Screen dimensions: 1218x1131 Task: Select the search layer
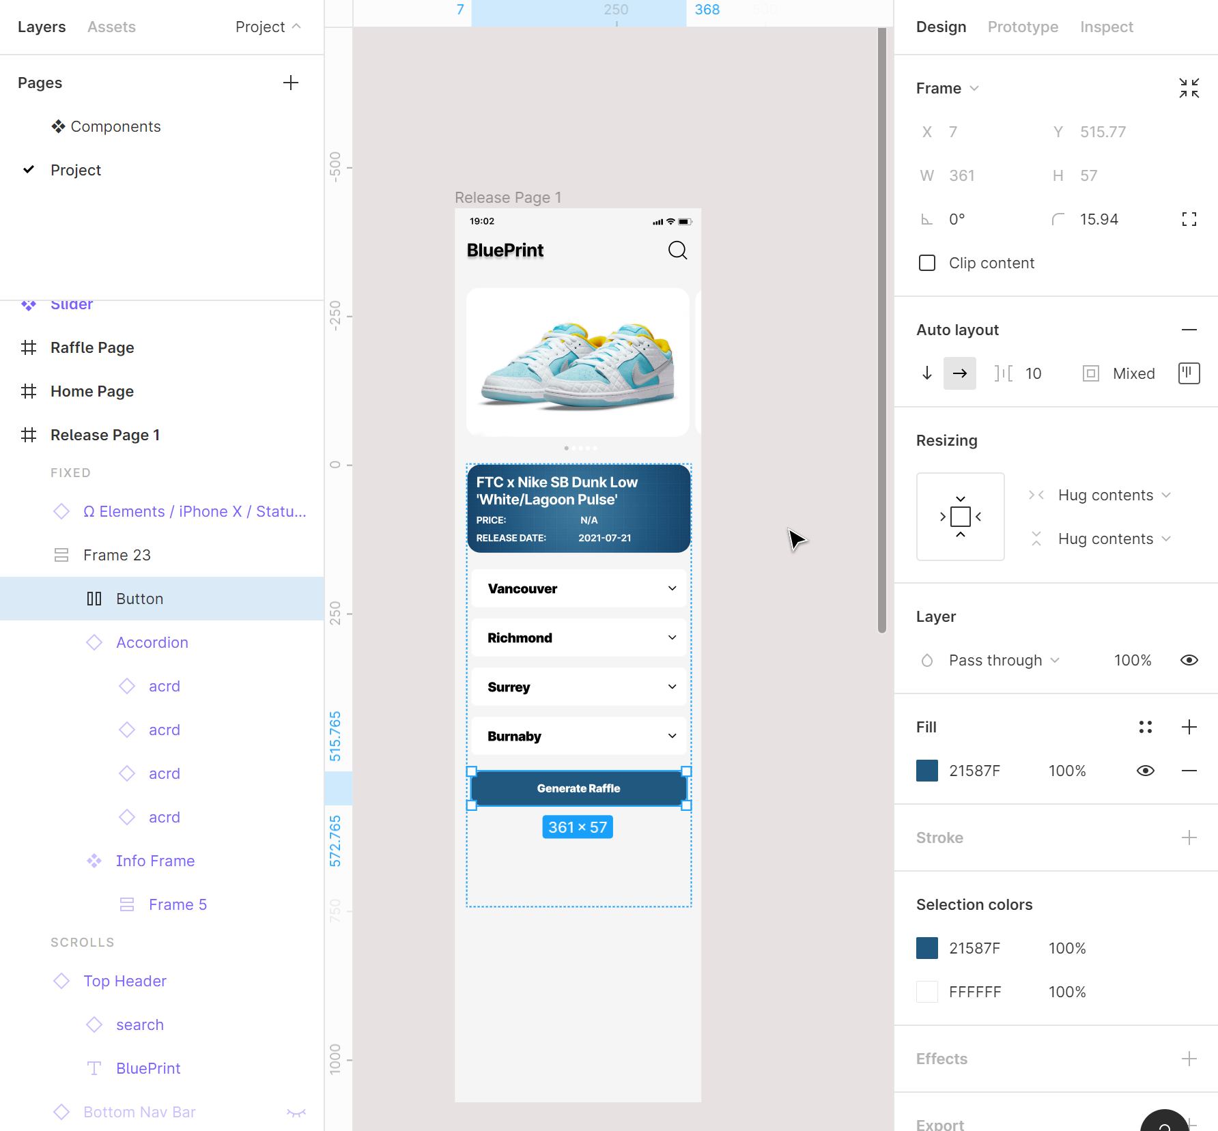click(x=139, y=1025)
